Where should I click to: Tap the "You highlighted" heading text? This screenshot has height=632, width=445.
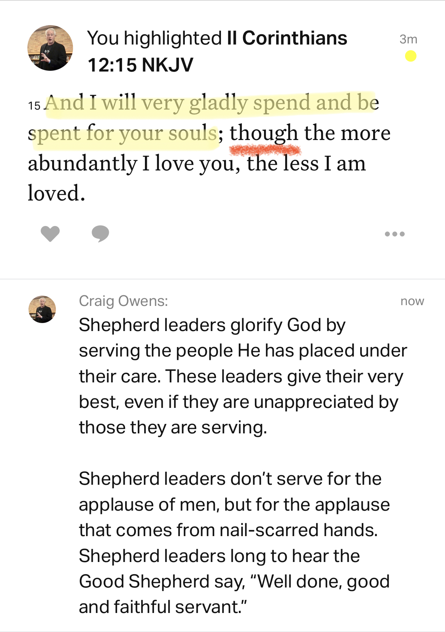pos(154,38)
